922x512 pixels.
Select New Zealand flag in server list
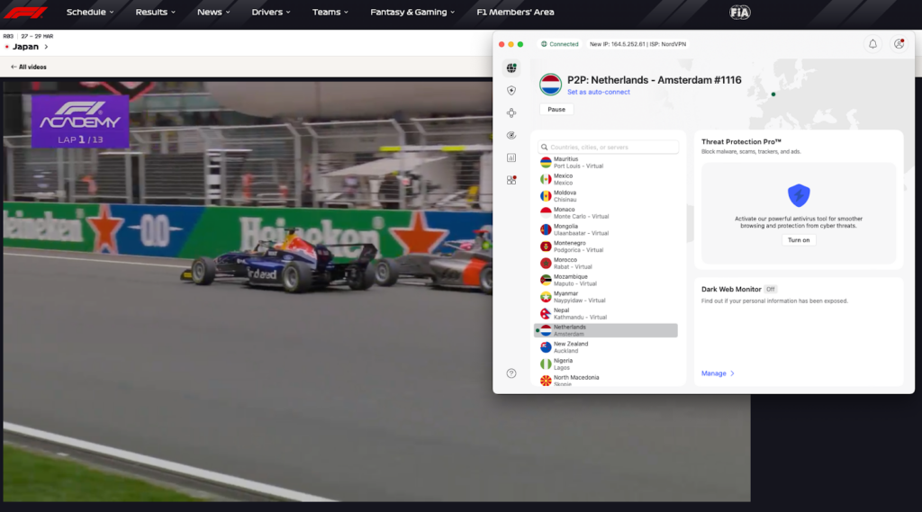click(546, 347)
